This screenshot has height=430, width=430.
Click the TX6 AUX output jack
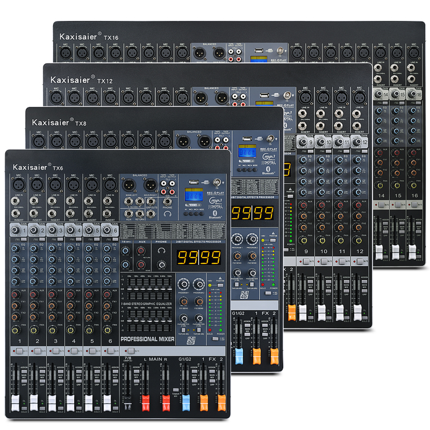[128, 213]
